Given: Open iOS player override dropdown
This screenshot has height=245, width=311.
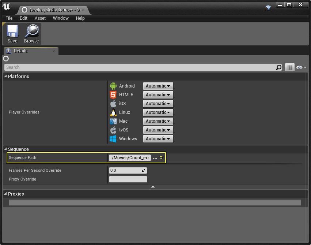Looking at the screenshot, I should point(158,104).
